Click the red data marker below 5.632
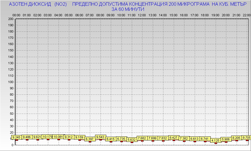251x151 pixels. coord(132,142)
